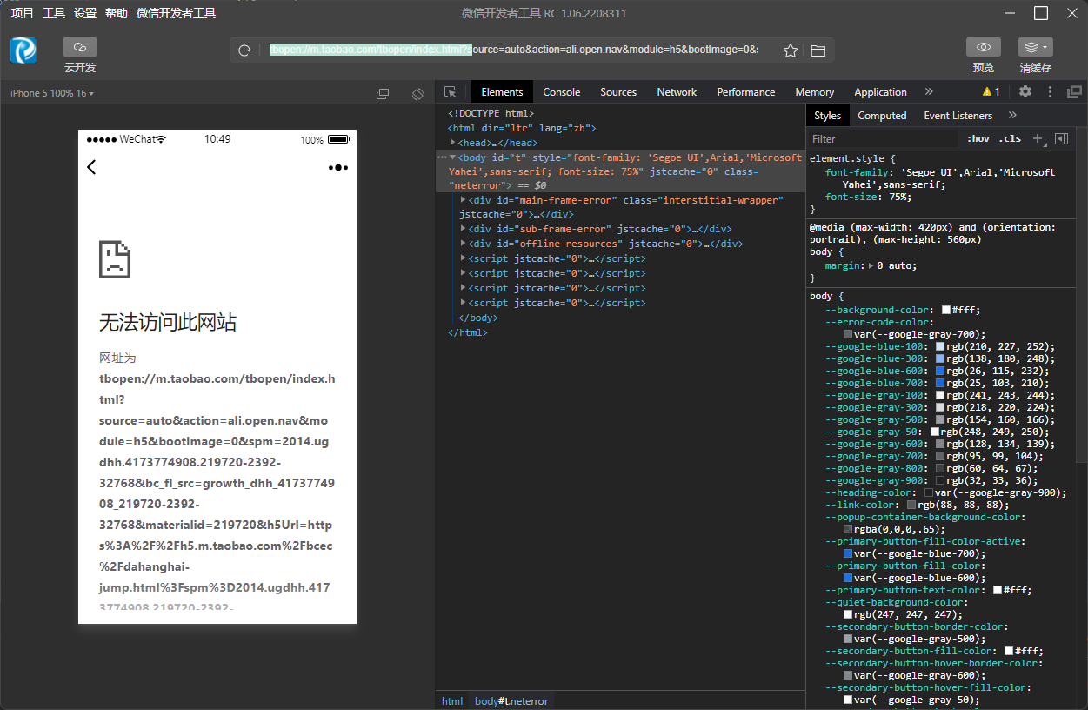The image size is (1088, 710).
Task: Toggle the .cls class editor
Action: coord(1010,139)
